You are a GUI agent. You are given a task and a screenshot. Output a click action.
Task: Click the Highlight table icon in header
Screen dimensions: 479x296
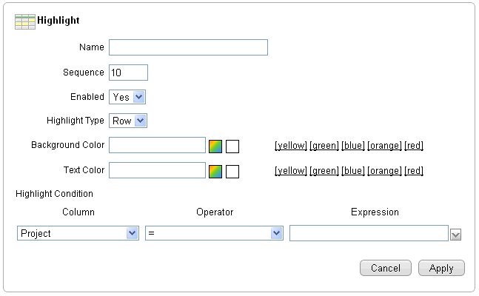[24, 21]
